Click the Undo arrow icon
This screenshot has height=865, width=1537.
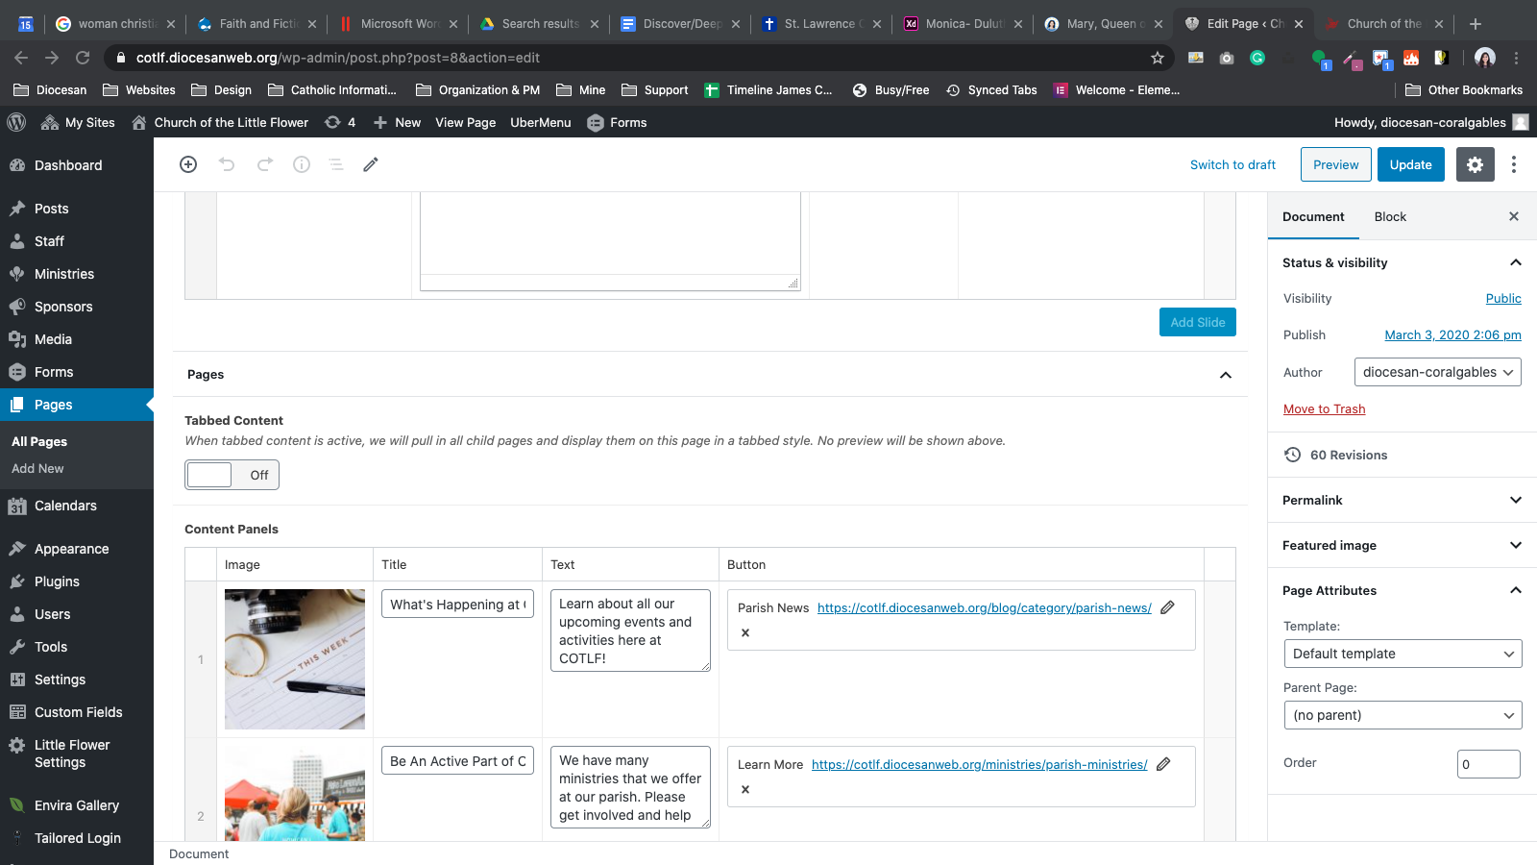point(227,164)
